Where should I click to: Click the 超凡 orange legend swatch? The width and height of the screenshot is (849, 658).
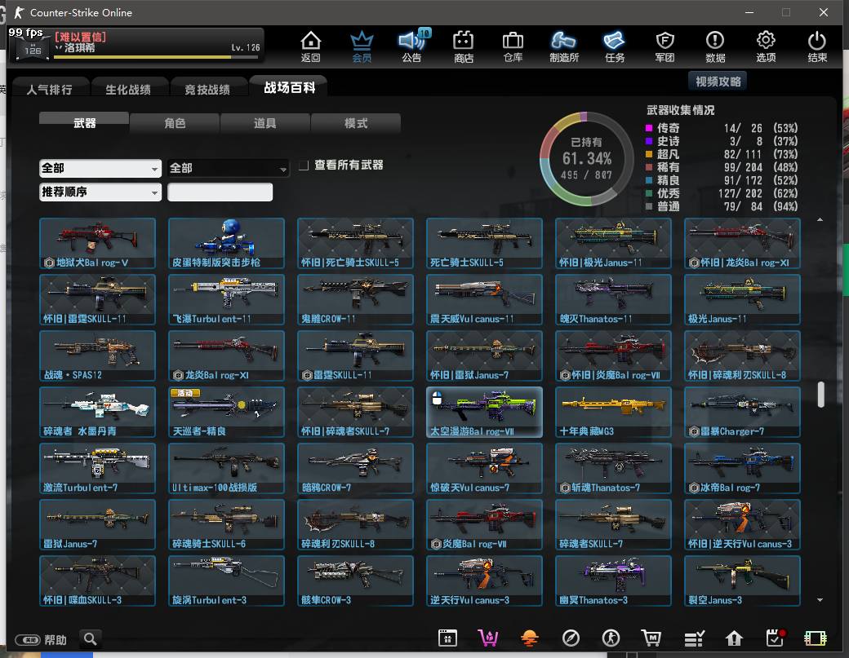pyautogui.click(x=649, y=154)
